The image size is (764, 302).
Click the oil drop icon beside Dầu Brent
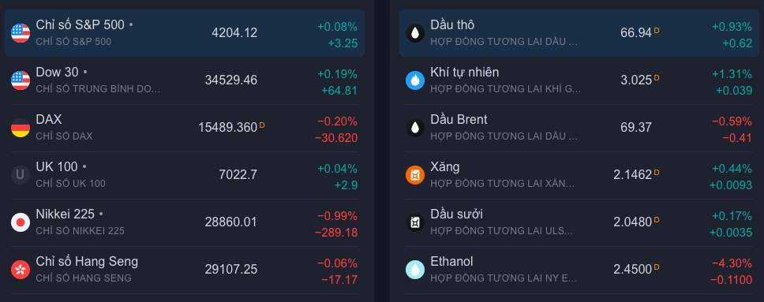coord(415,128)
